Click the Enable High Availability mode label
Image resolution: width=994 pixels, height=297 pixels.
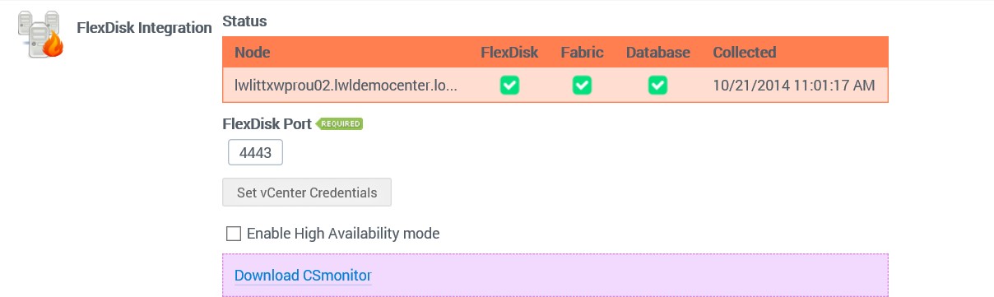tap(343, 234)
